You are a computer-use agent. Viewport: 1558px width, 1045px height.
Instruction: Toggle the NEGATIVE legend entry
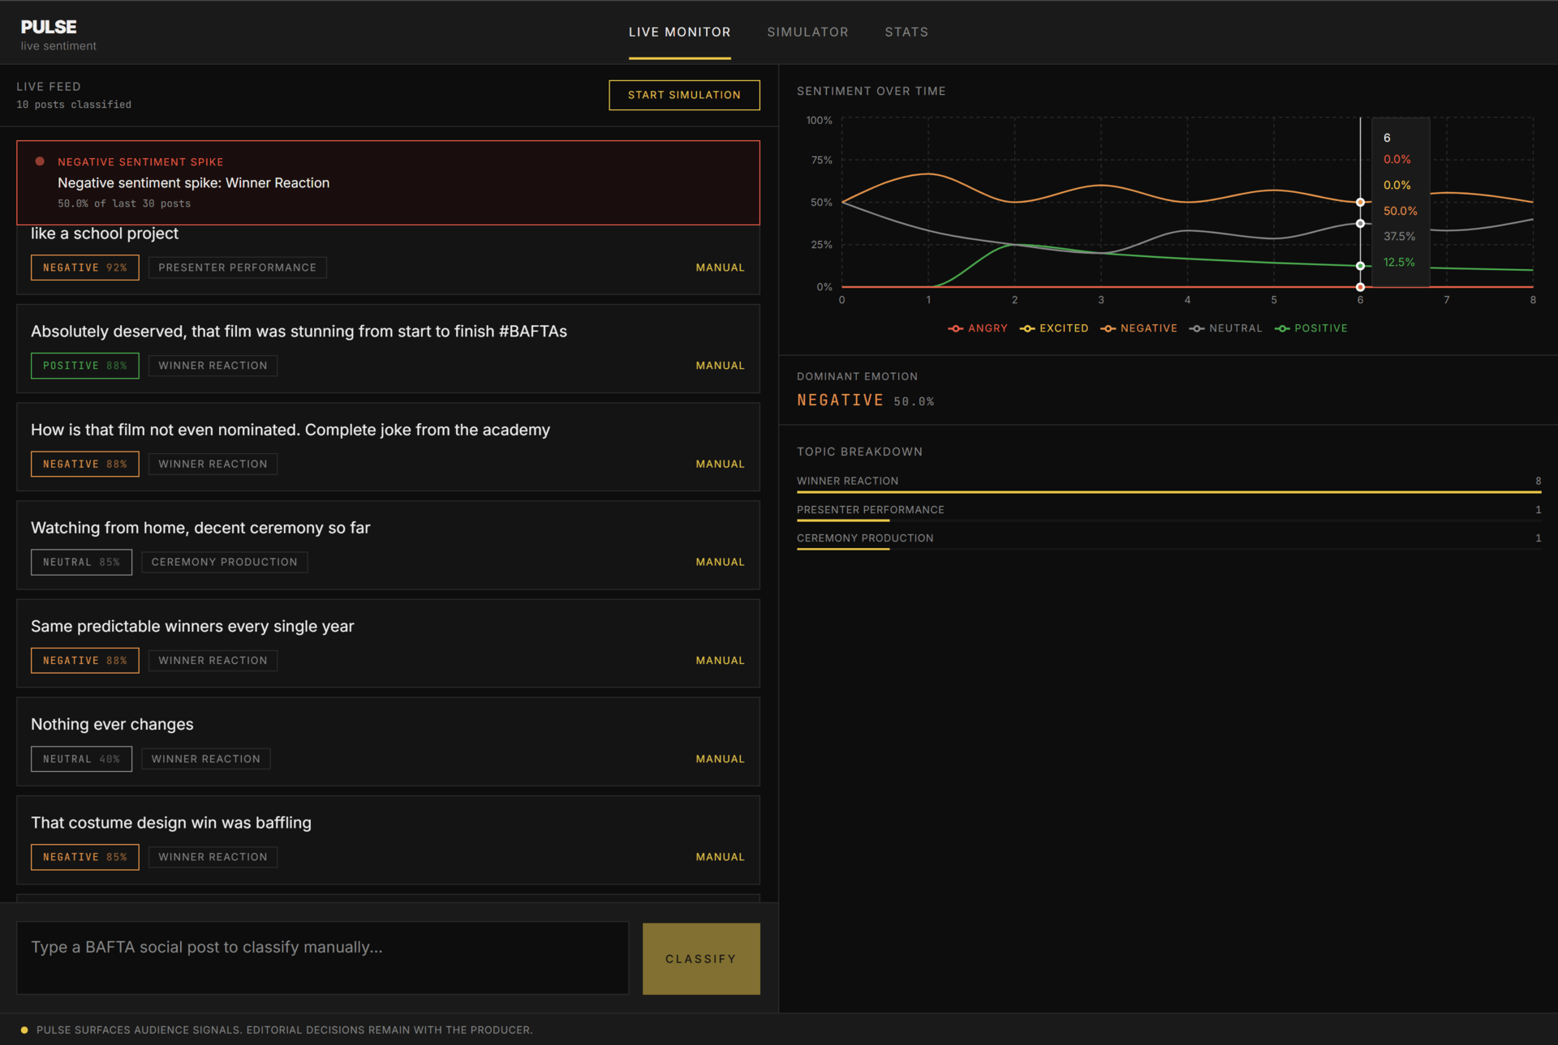[x=1139, y=328]
